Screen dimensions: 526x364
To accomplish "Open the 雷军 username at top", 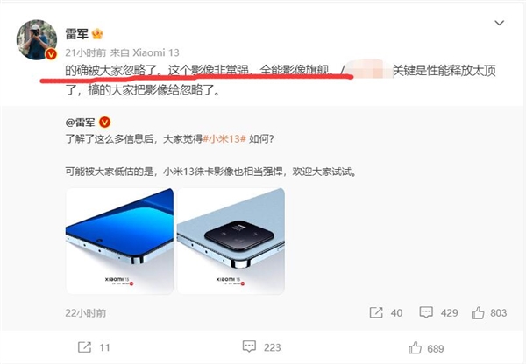I will point(77,34).
